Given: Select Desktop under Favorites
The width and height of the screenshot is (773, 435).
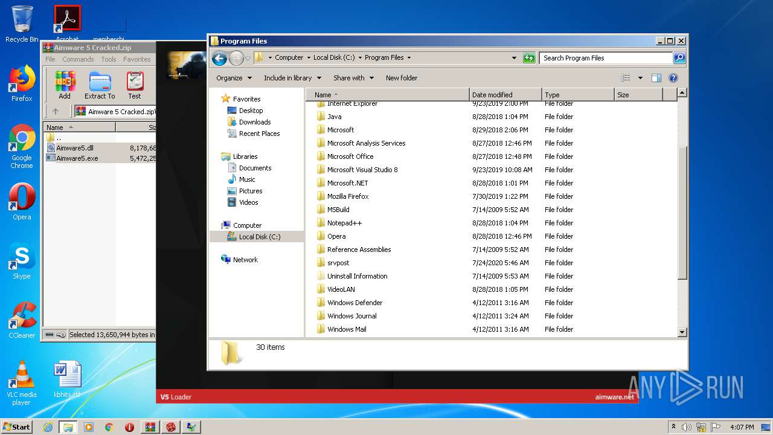Looking at the screenshot, I should click(x=251, y=111).
